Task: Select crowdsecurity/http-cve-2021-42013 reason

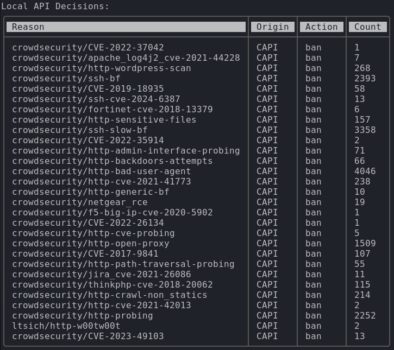Action: (x=102, y=306)
